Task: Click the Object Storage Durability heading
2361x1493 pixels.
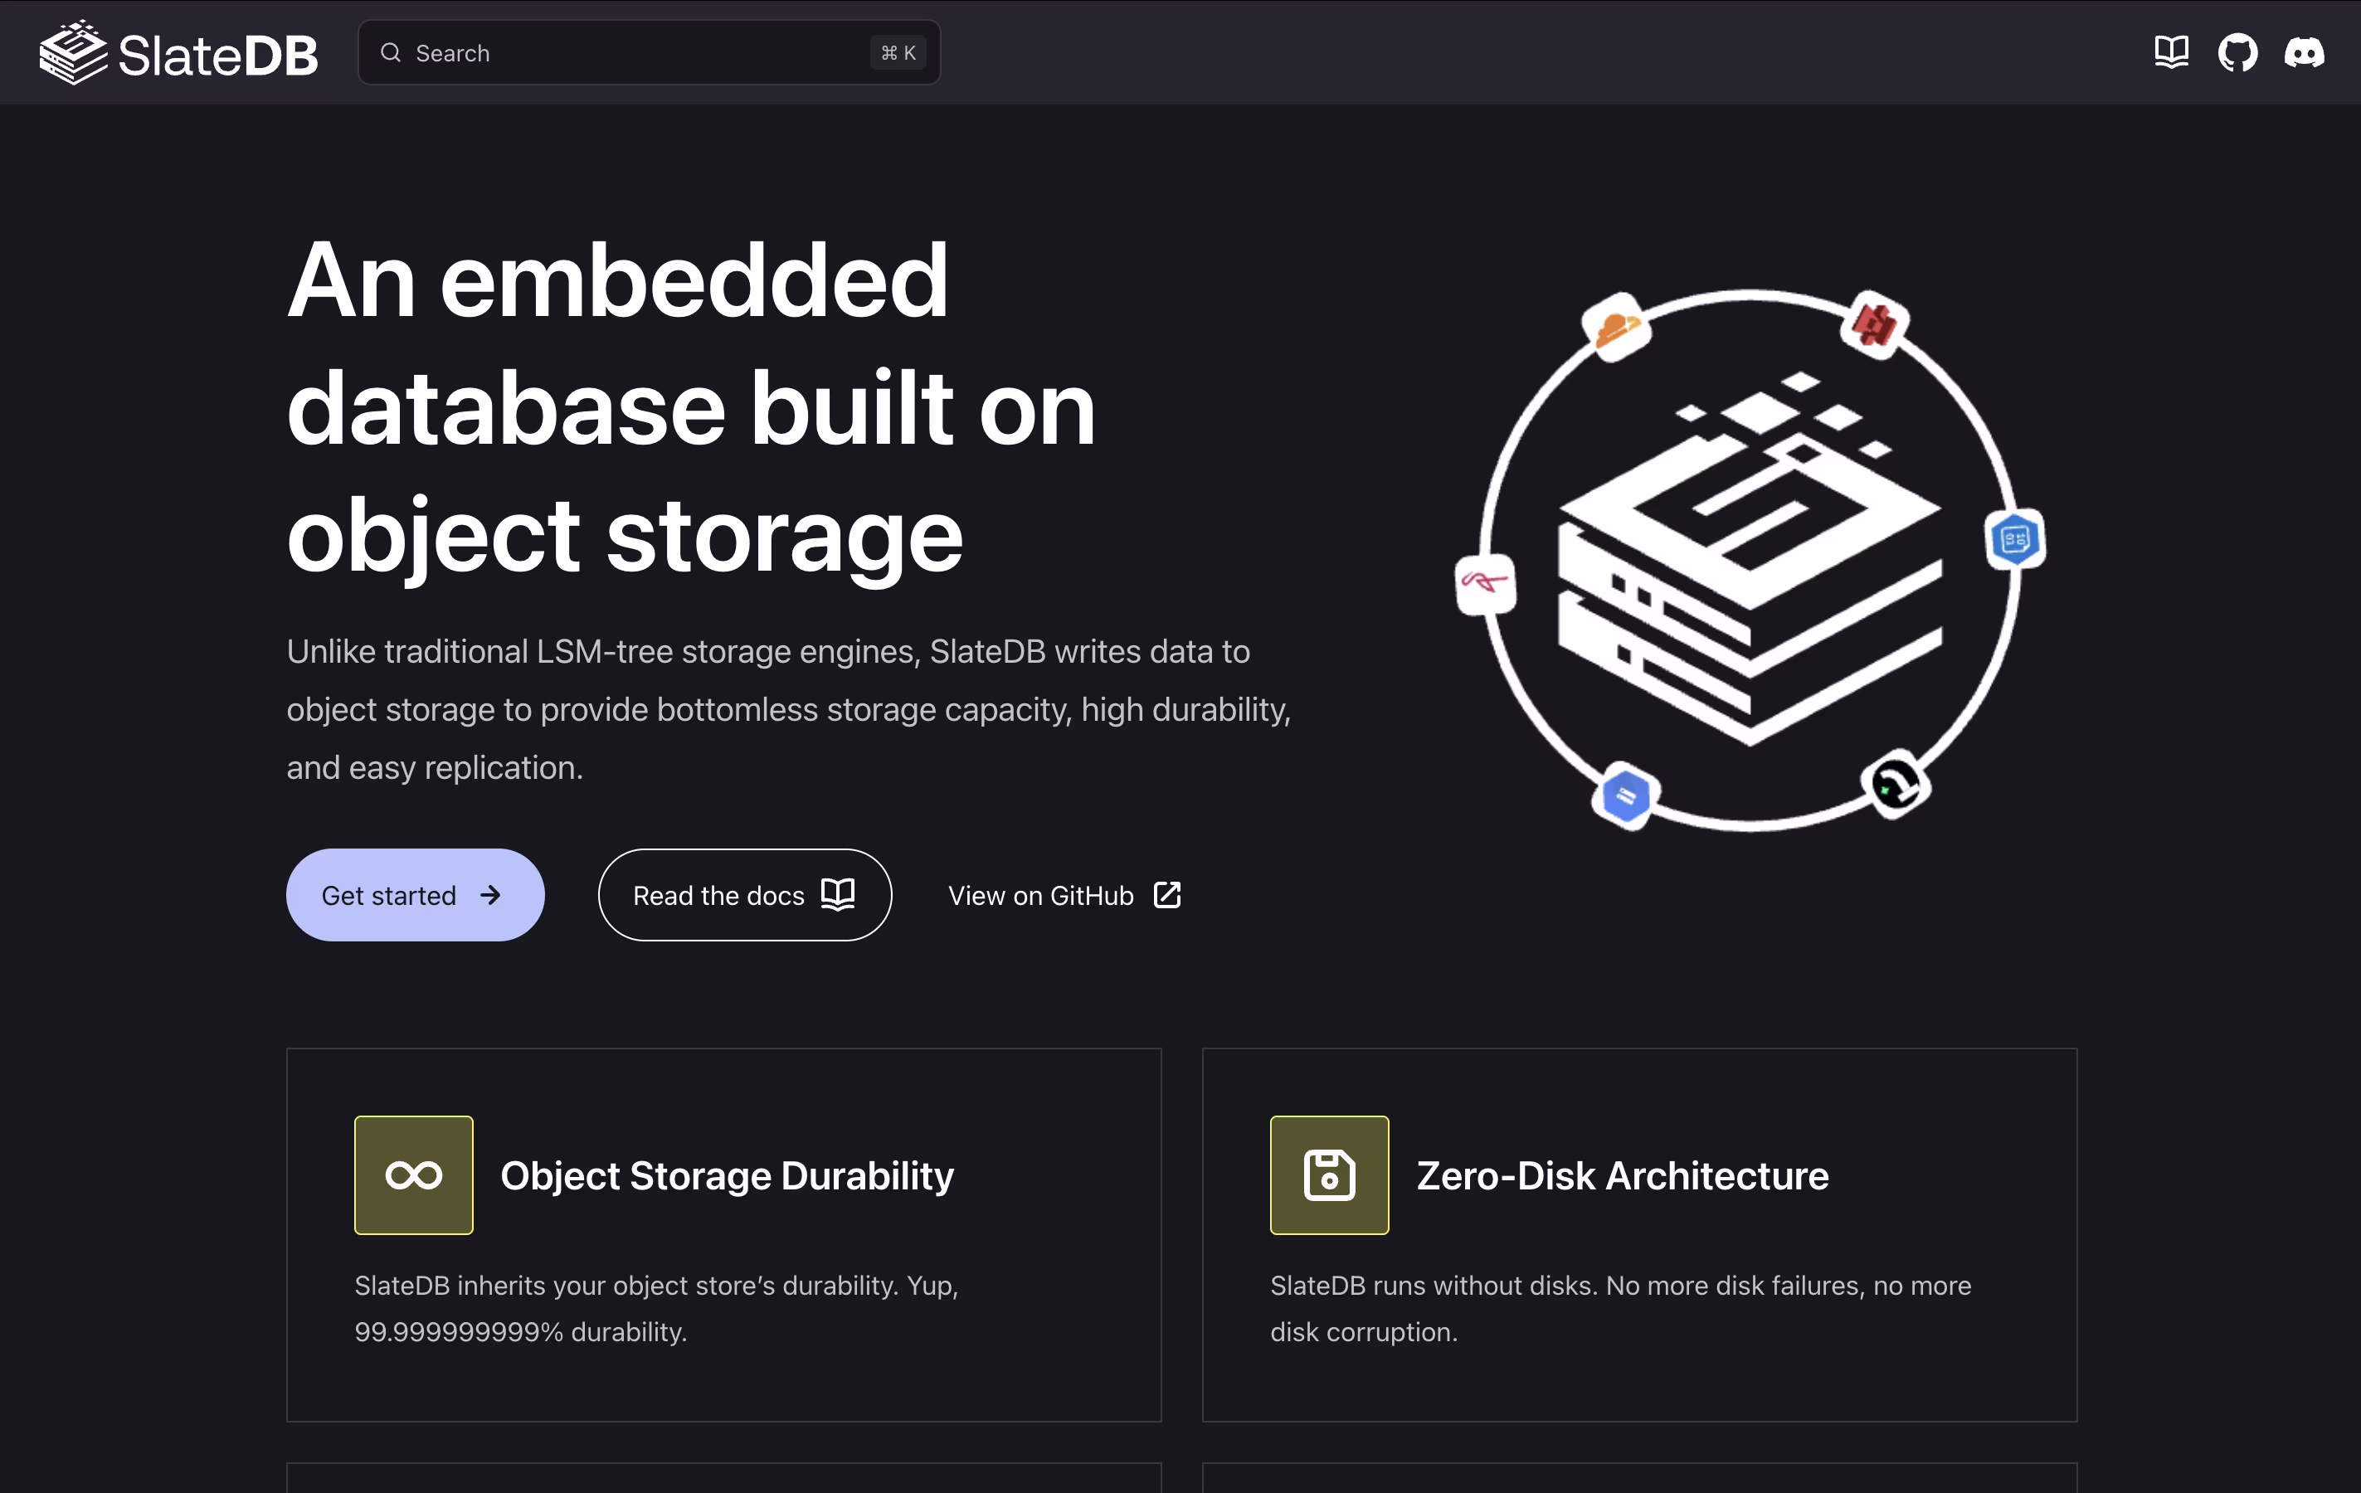Action: 727,1175
